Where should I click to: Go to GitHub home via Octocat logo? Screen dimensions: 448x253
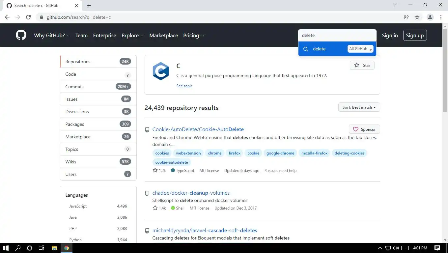(21, 35)
